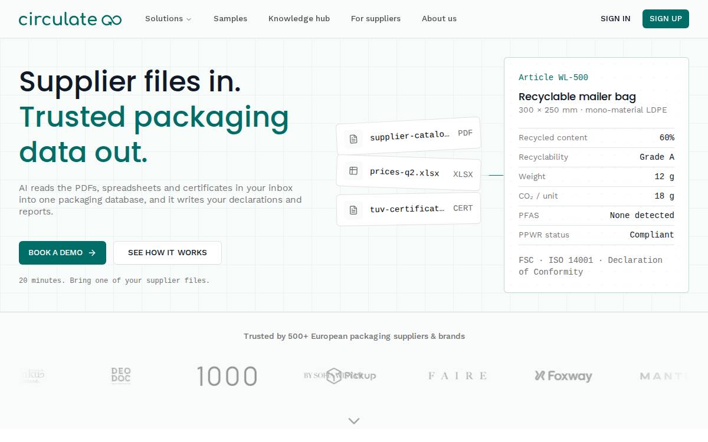Image resolution: width=708 pixels, height=442 pixels.
Task: Open the Samples page
Action: pos(230,19)
